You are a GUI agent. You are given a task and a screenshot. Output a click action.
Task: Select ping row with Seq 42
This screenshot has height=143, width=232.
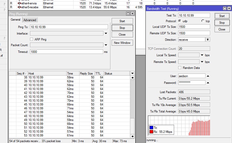[x=69, y=93]
